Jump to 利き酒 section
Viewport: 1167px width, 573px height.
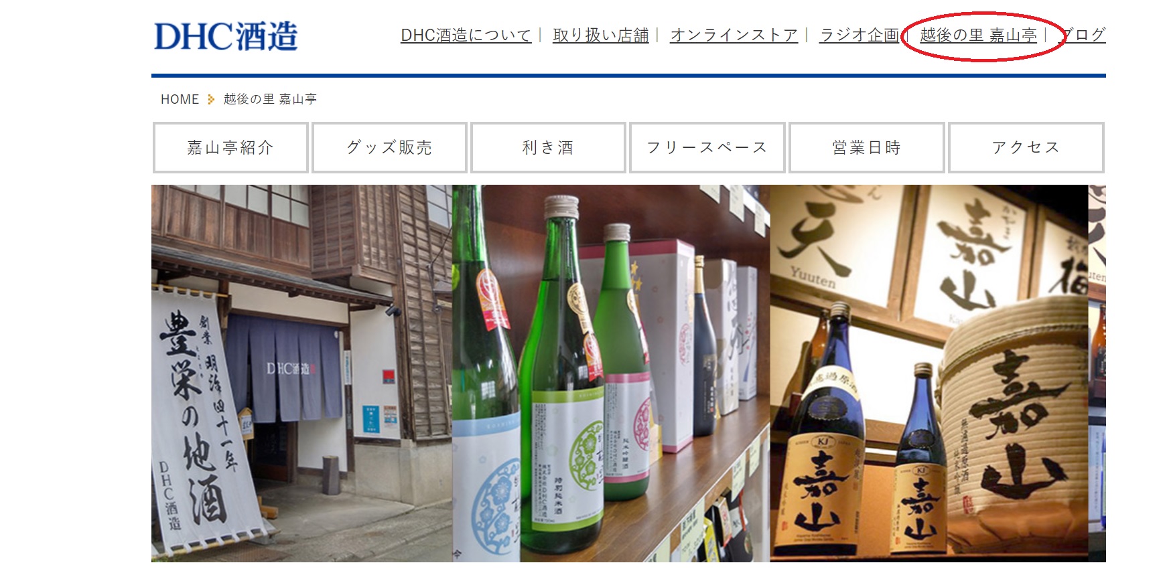pos(548,147)
